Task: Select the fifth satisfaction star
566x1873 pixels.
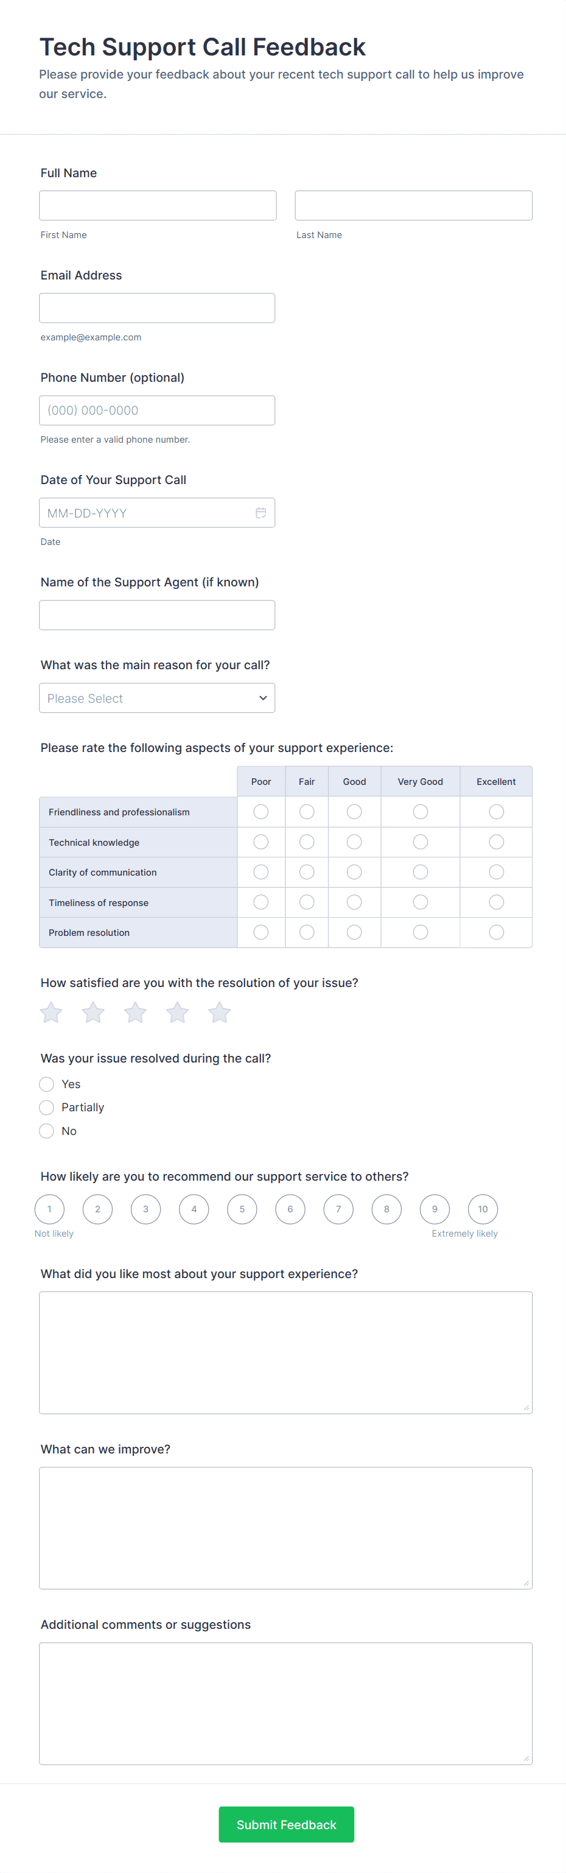Action: (x=220, y=1012)
